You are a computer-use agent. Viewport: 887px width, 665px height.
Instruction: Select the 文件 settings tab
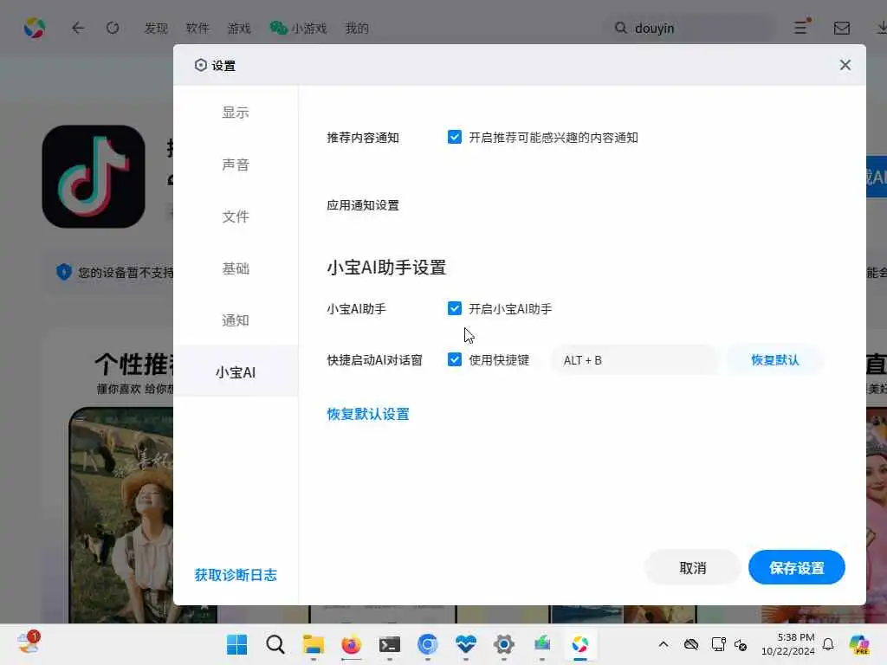(x=236, y=216)
